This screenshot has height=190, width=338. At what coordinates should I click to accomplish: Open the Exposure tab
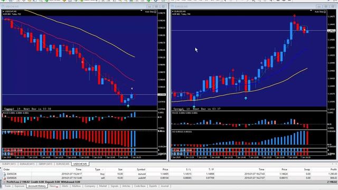click(x=20, y=186)
